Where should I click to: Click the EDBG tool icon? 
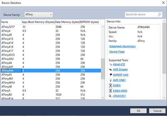point(110,85)
